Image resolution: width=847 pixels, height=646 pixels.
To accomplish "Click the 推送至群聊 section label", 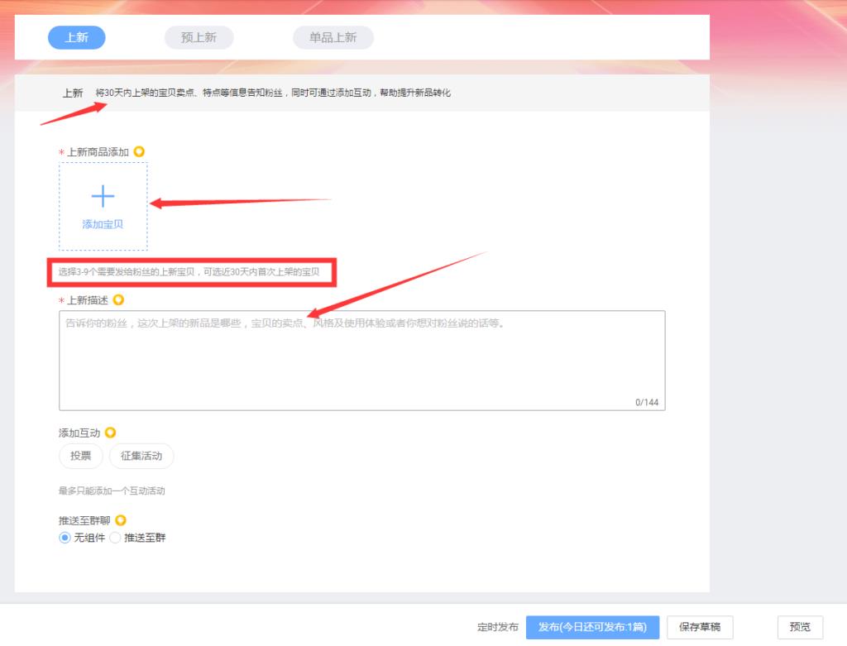I will click(84, 520).
